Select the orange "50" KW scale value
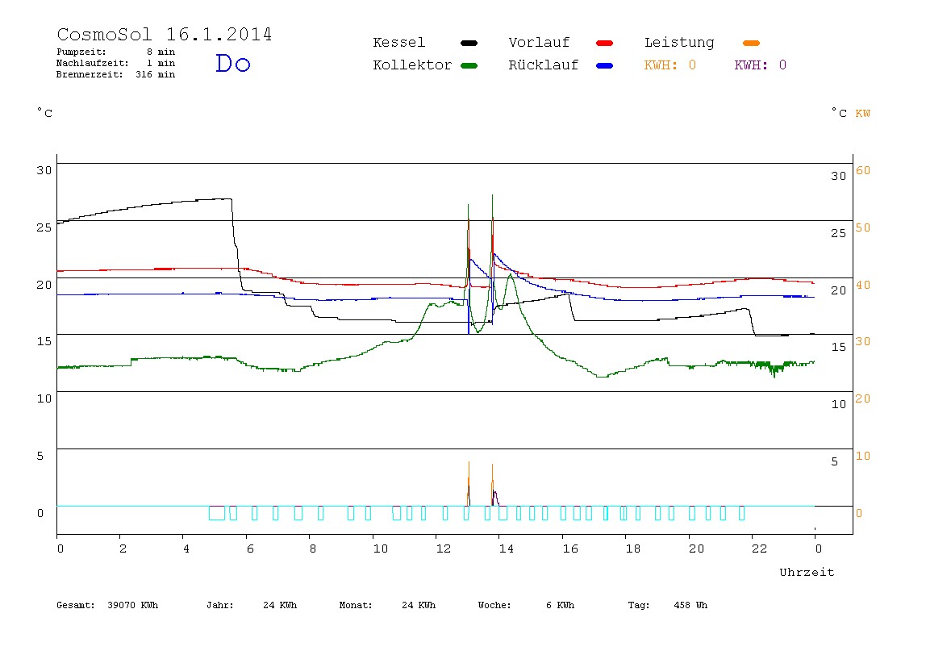 (863, 228)
